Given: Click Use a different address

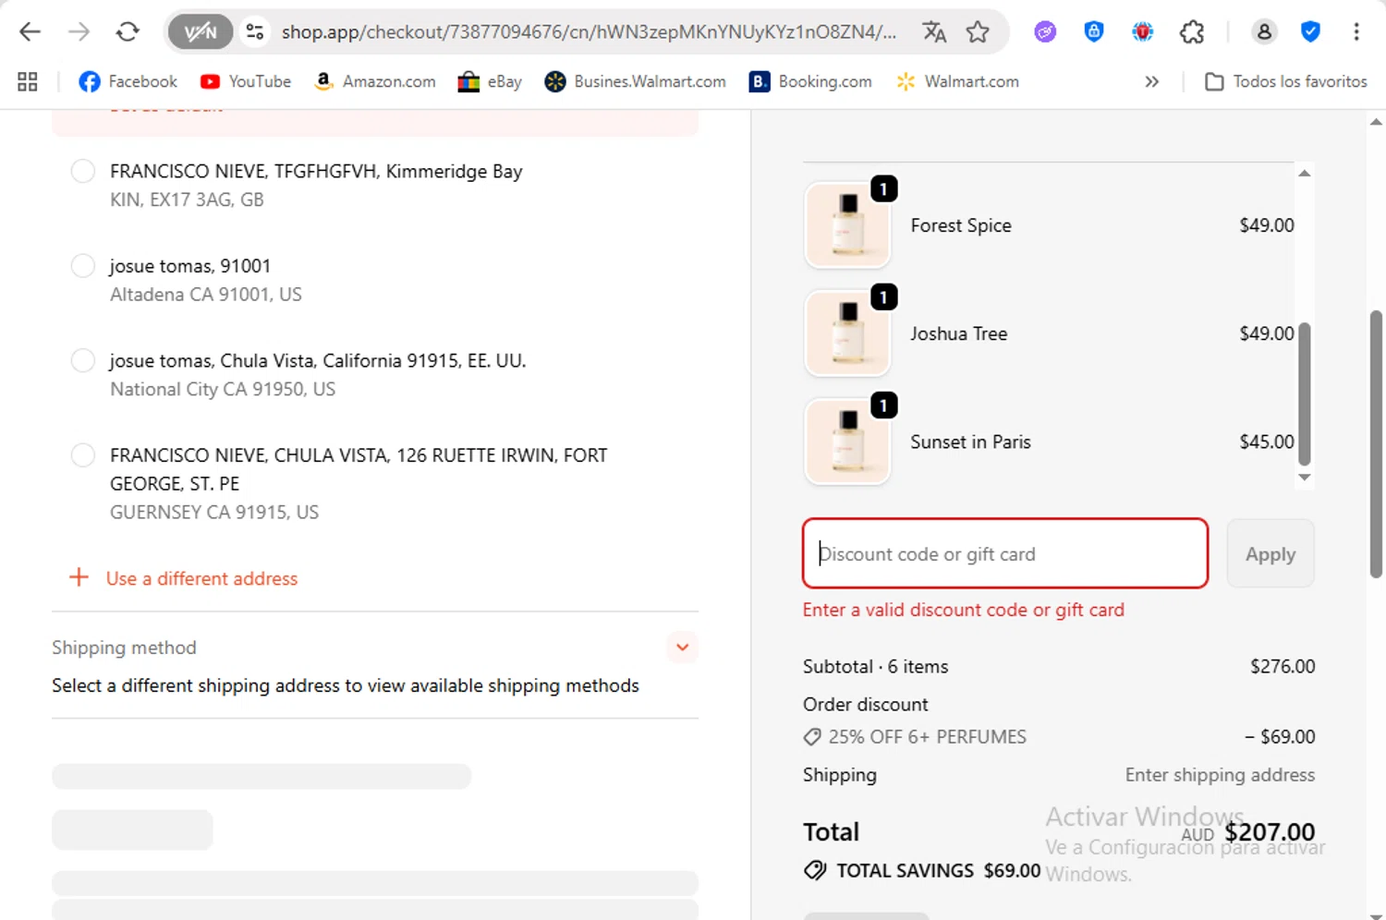Looking at the screenshot, I should coord(184,578).
